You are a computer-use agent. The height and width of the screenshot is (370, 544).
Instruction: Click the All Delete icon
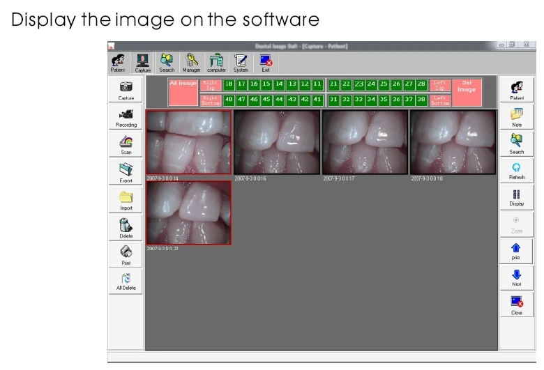[x=126, y=282]
